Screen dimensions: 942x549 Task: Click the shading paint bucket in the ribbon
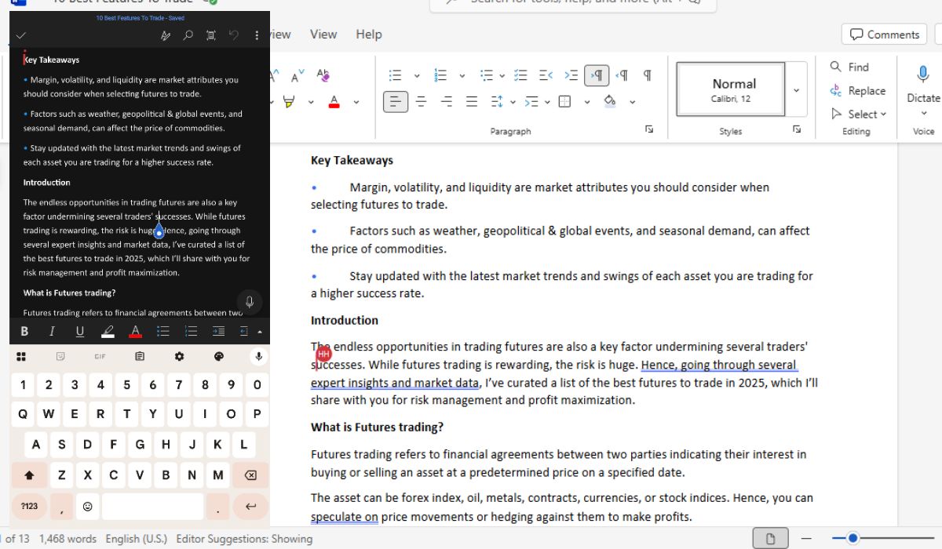610,101
